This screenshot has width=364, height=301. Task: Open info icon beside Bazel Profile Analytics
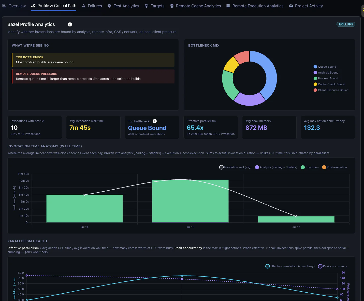[x=70, y=24]
